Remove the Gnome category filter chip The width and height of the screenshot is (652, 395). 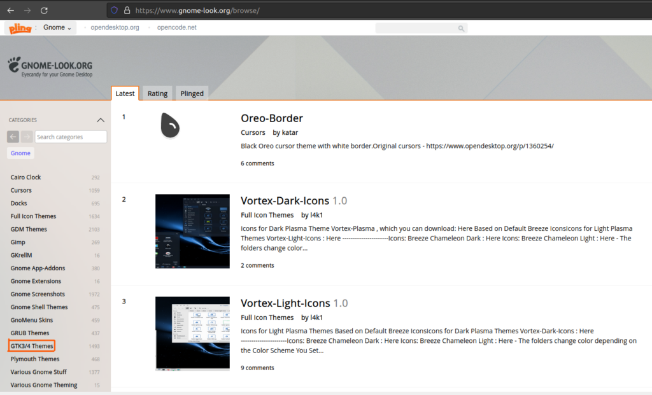(x=20, y=153)
